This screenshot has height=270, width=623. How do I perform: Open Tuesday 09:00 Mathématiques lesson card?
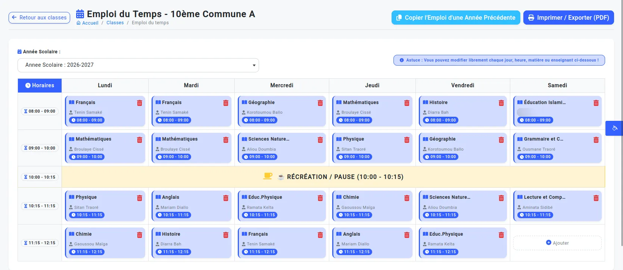click(x=191, y=148)
